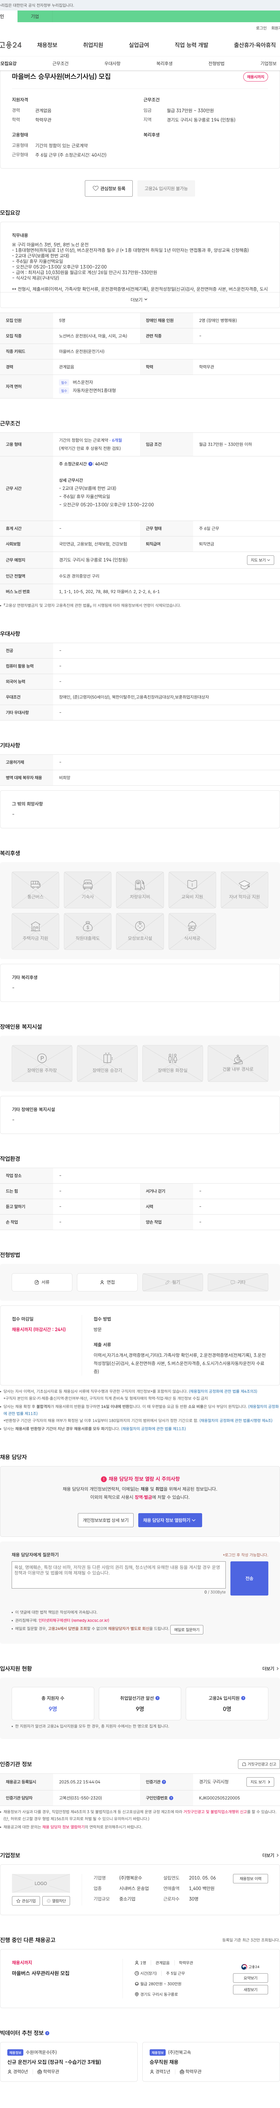Image resolution: width=280 pixels, height=2108 pixels.
Task: Click the 전송 submit button
Action: pyautogui.click(x=249, y=1579)
